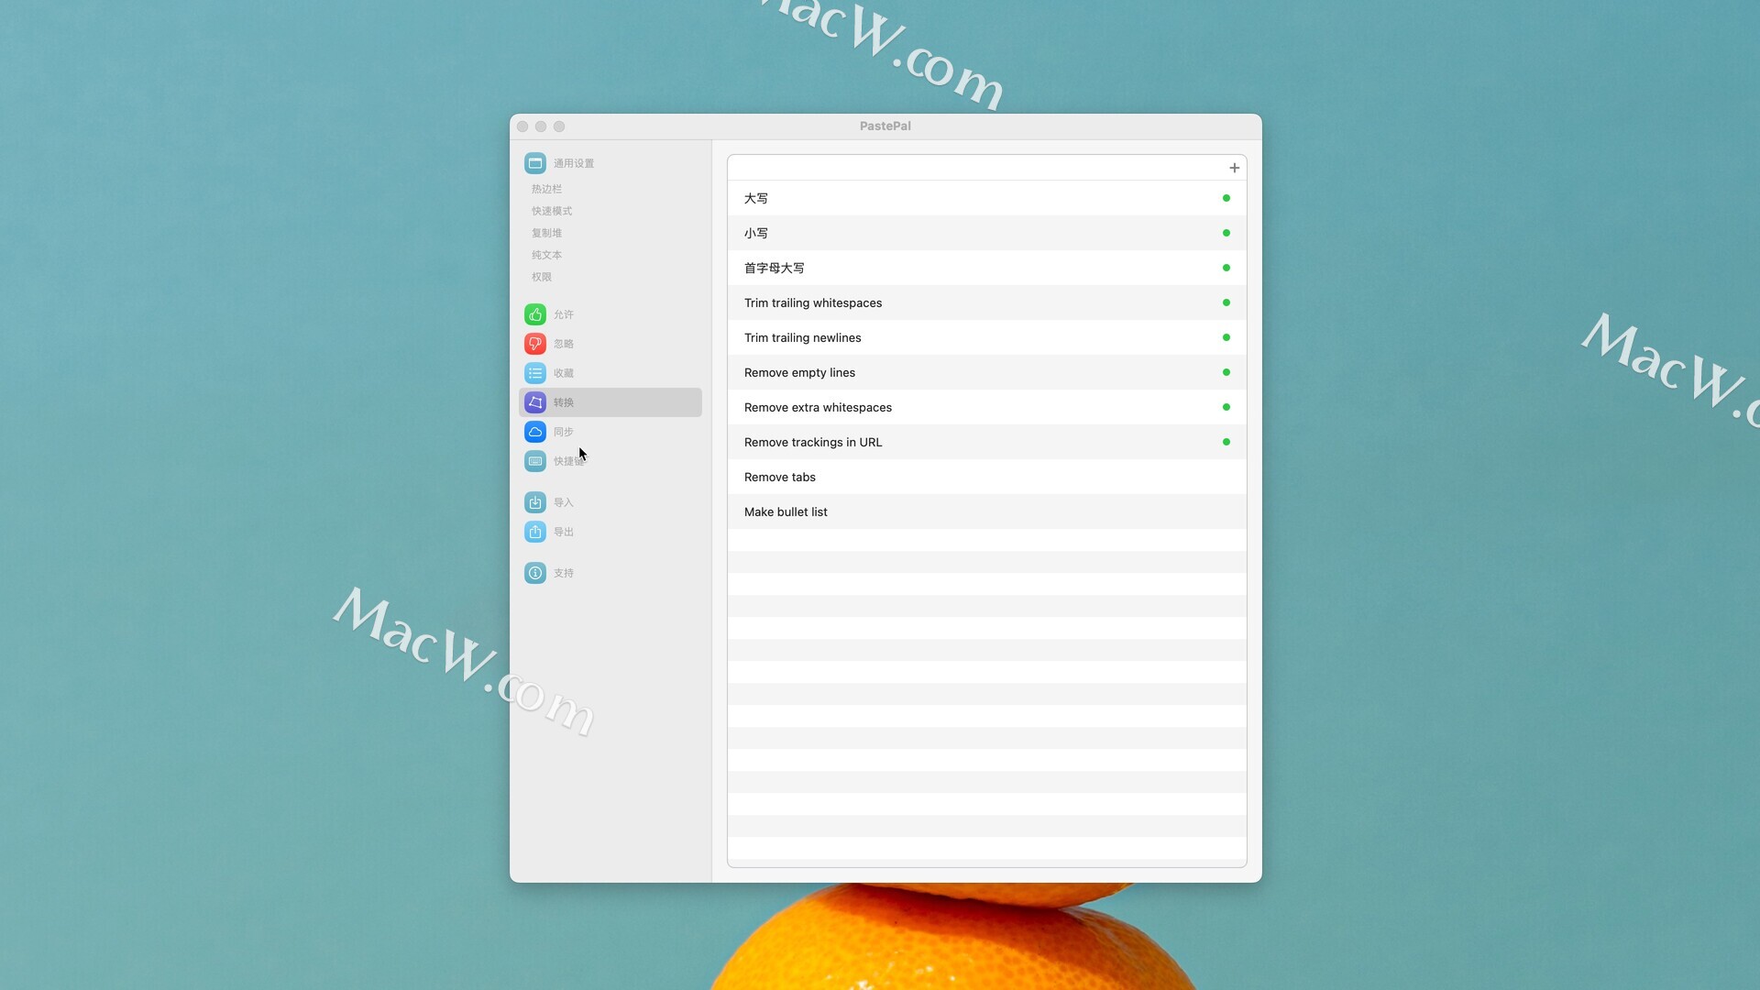The image size is (1760, 990).
Task: Click the red thumbs-down 忽略 icon
Action: [x=535, y=344]
